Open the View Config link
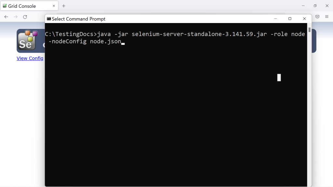Viewport: 333px width, 187px height. pos(30,58)
